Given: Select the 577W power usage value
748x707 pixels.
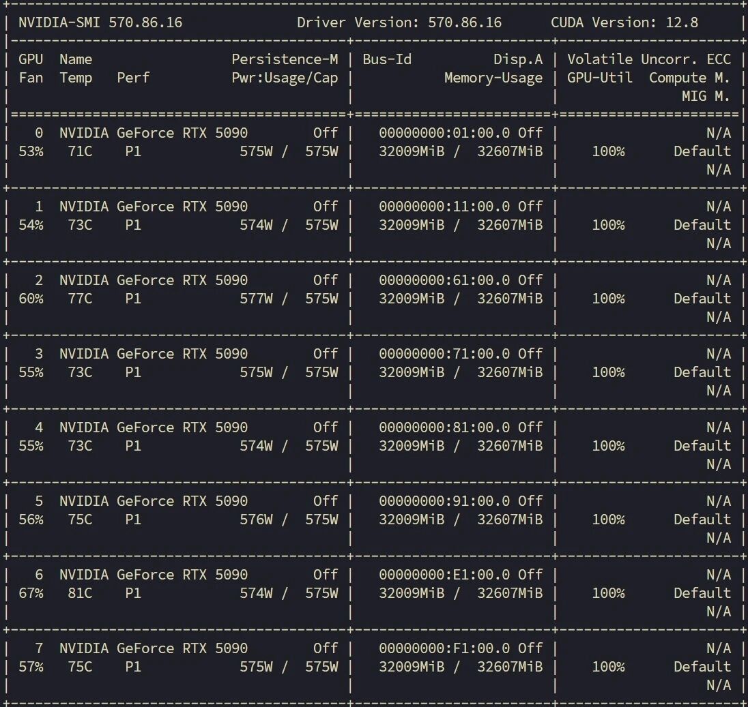Looking at the screenshot, I should click(256, 299).
